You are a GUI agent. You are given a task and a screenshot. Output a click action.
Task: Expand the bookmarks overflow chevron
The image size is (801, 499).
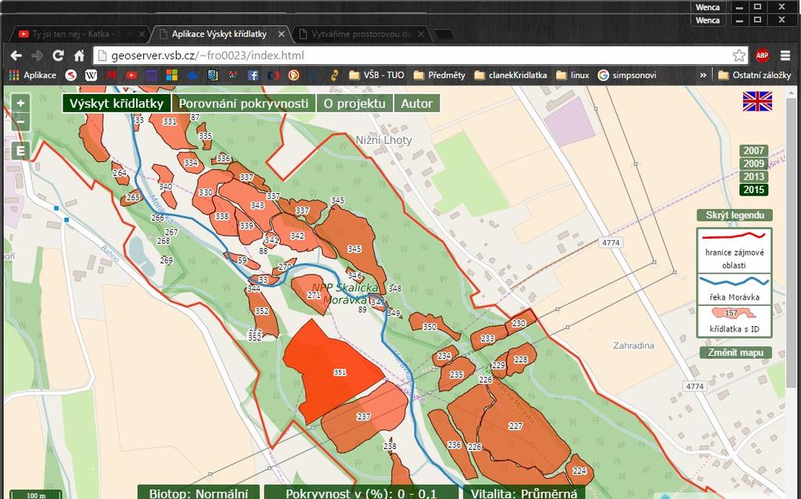[x=703, y=75]
